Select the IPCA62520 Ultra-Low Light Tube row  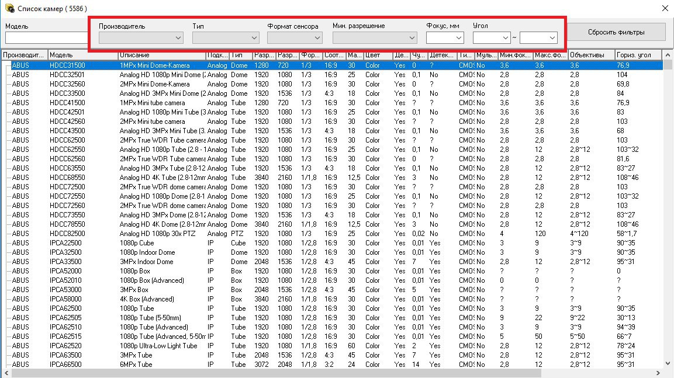tap(336, 346)
